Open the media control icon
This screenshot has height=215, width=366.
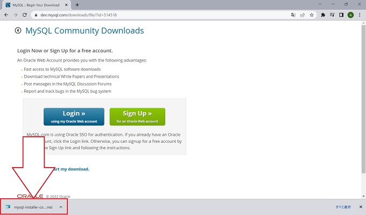[x=332, y=15]
